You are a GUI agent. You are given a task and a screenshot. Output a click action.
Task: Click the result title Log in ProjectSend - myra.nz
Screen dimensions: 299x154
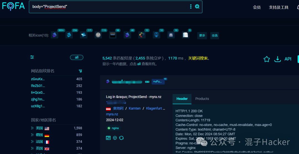coord(134,97)
